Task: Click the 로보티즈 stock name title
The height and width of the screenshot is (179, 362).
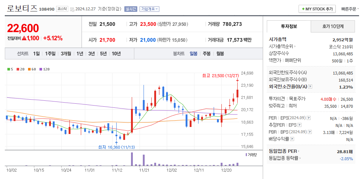Action: [x=22, y=8]
